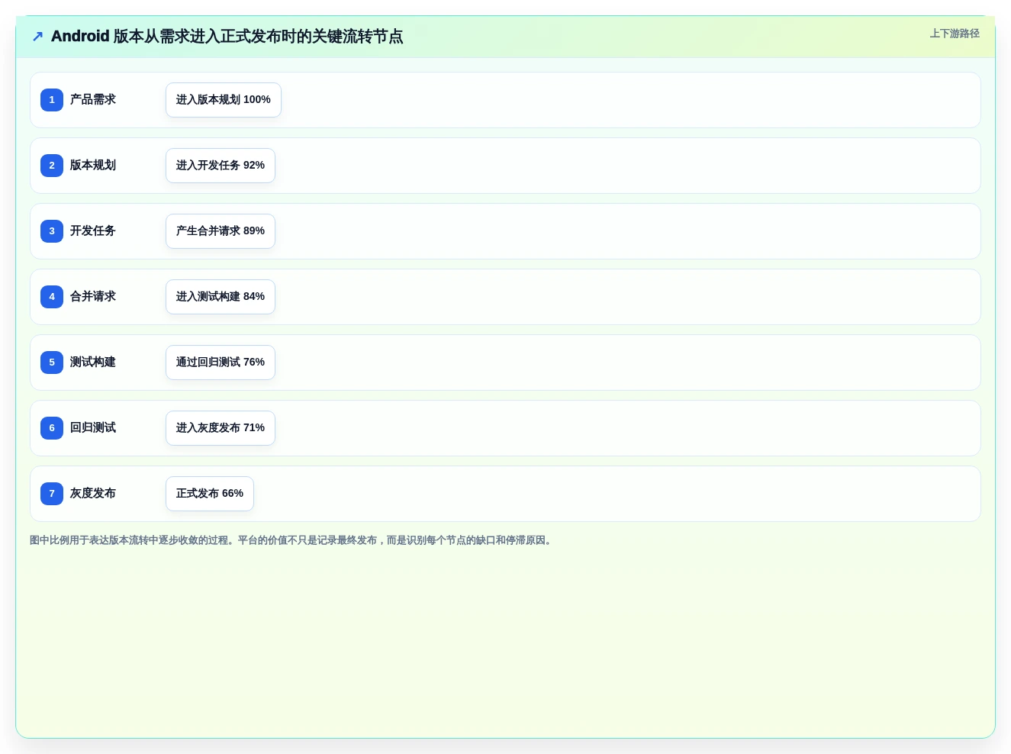
Task: Select step badge number 4
Action: 52,297
